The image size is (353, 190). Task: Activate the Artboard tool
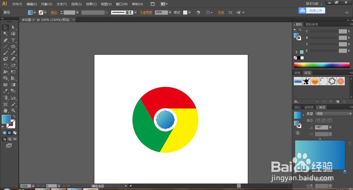tap(5, 104)
